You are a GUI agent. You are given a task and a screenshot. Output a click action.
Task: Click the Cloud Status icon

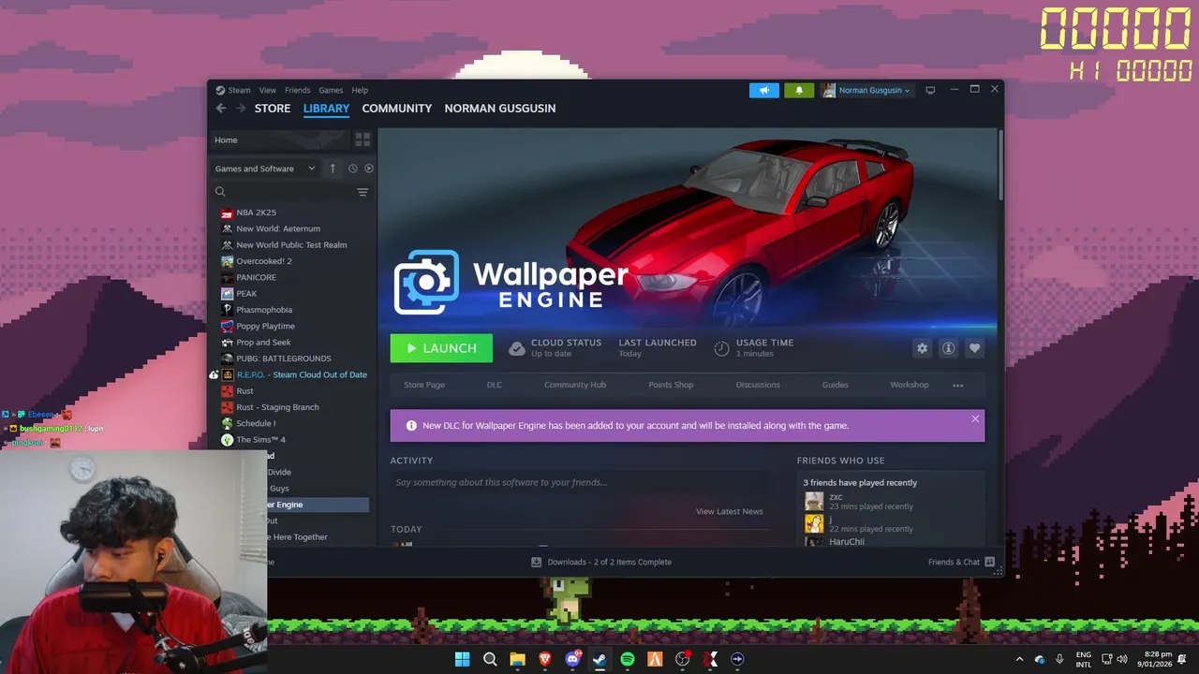click(x=517, y=348)
